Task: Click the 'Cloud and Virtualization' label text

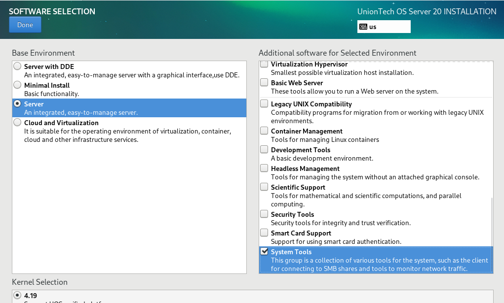Action: click(x=61, y=123)
